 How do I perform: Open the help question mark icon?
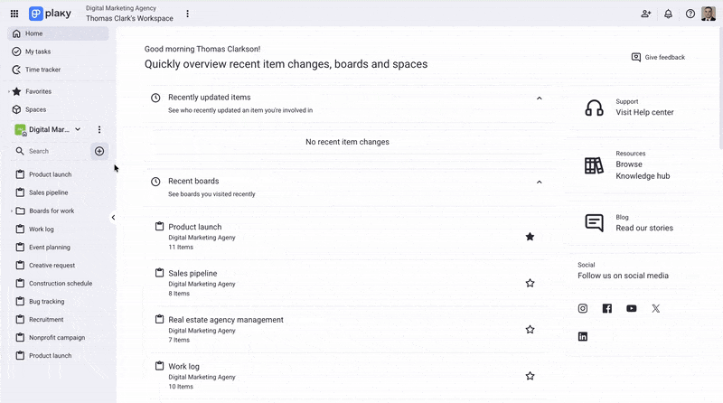pos(690,14)
